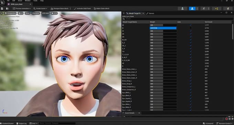Open the Show dropdown in viewport
Image resolution: width=234 pixels, height=125 pixels.
point(27,13)
